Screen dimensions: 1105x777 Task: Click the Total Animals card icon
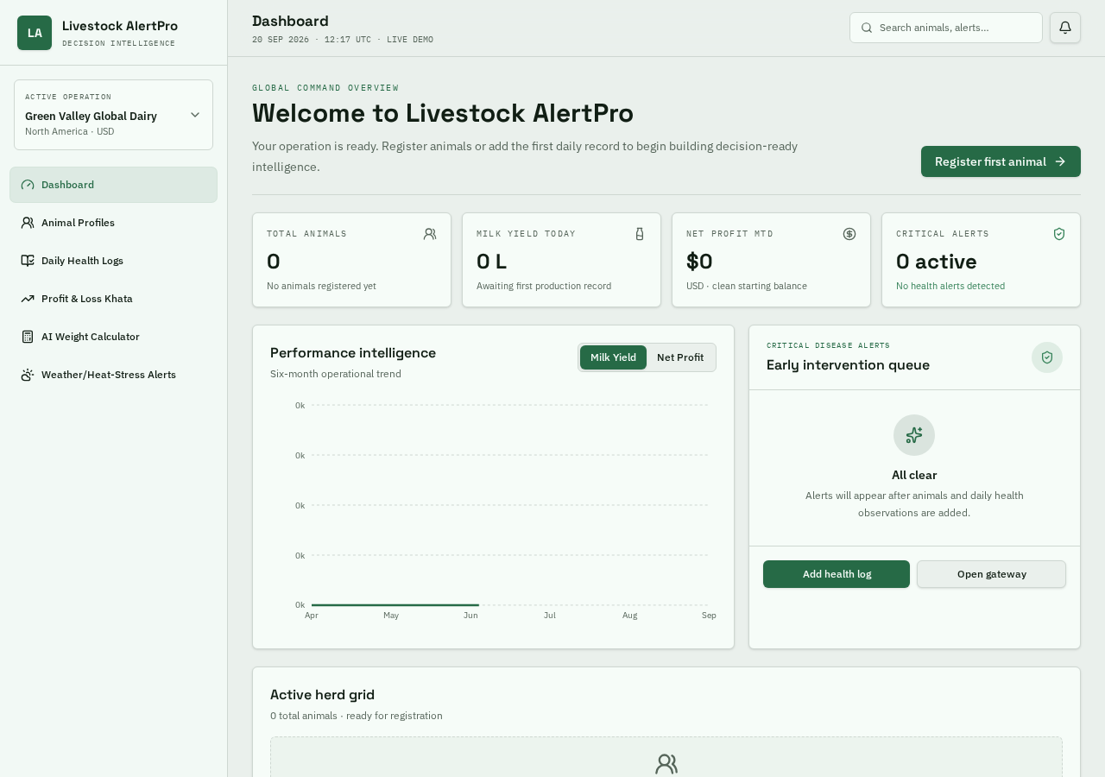pos(430,234)
